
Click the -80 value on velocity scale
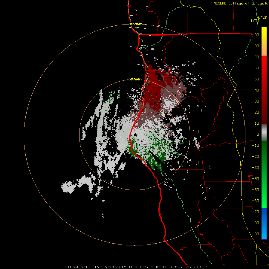(x=256, y=223)
